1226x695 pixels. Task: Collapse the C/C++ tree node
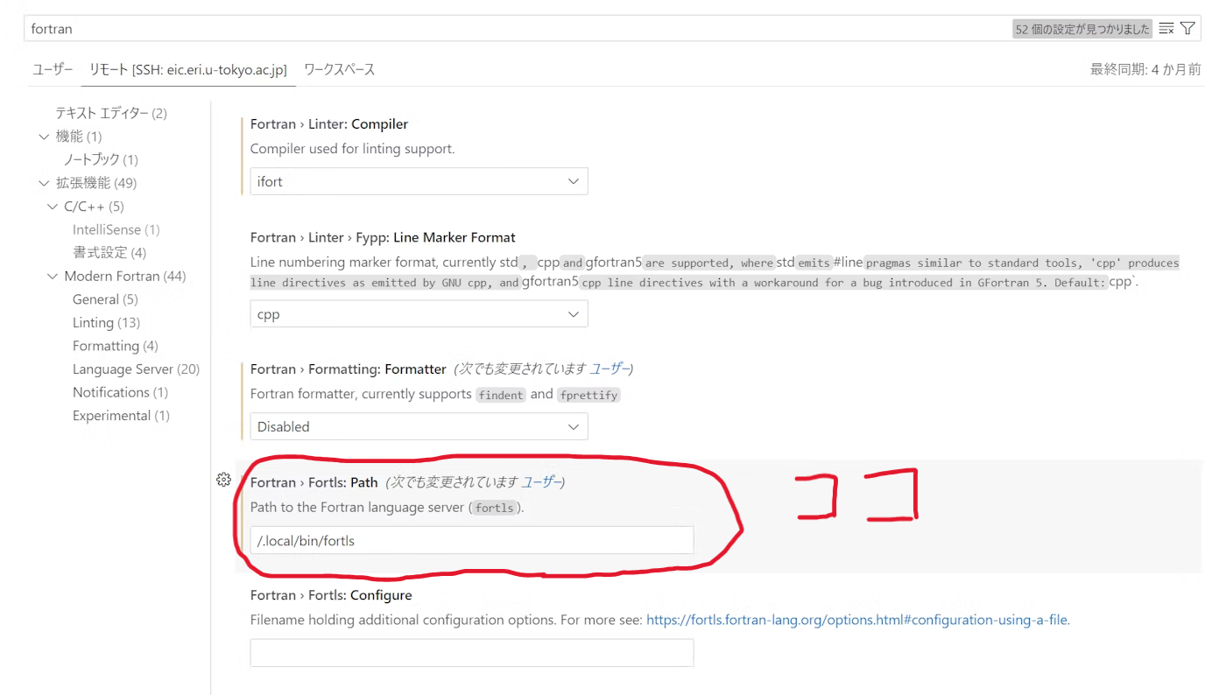53,207
